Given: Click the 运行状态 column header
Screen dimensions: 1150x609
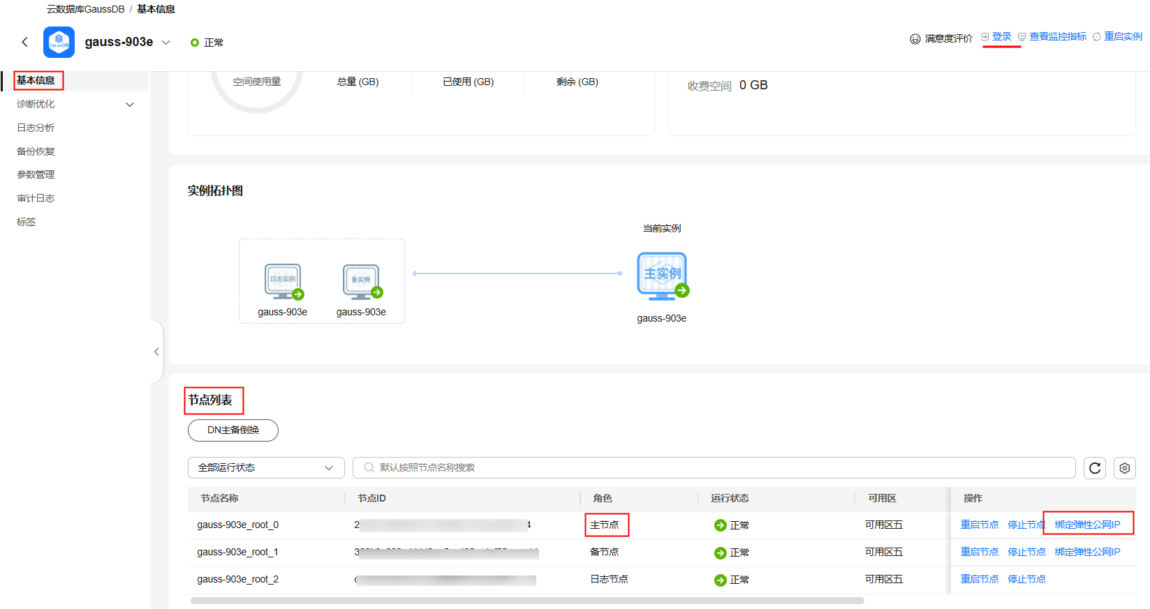Looking at the screenshot, I should 730,498.
